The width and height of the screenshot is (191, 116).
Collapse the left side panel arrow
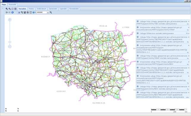click(2, 8)
